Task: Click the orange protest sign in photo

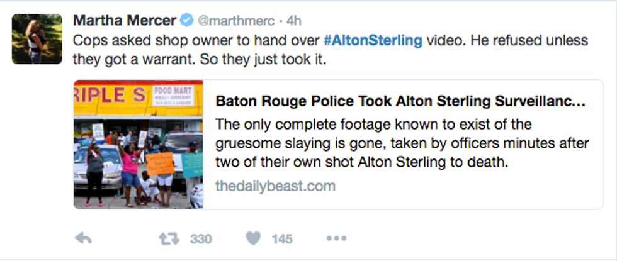Action: tap(160, 164)
